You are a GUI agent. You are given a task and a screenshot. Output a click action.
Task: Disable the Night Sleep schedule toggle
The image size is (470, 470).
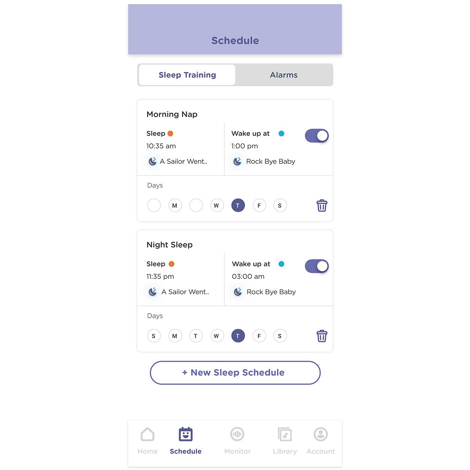coord(316,266)
